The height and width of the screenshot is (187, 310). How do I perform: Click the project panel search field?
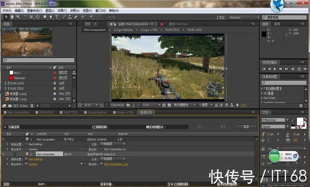point(38,60)
